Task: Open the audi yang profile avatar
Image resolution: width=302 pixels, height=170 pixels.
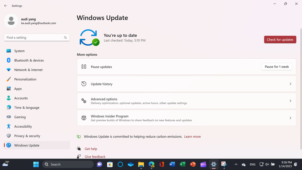Action: 11,21
